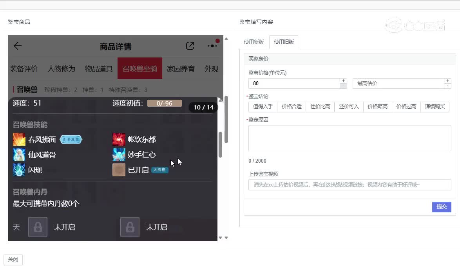Click the 已开启 skill slot icon
Viewport: 460px width, 269px height.
119,170
